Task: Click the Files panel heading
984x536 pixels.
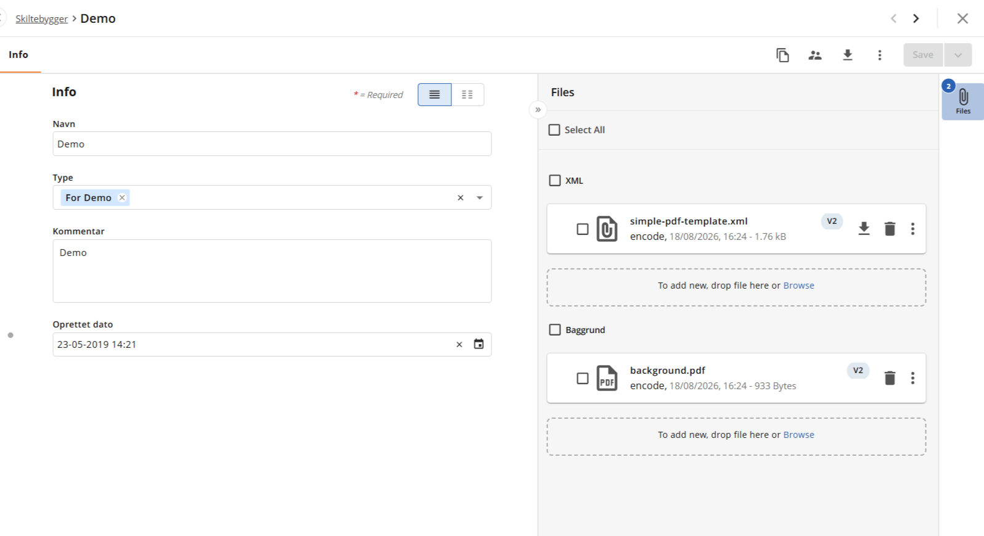Action: (x=563, y=93)
